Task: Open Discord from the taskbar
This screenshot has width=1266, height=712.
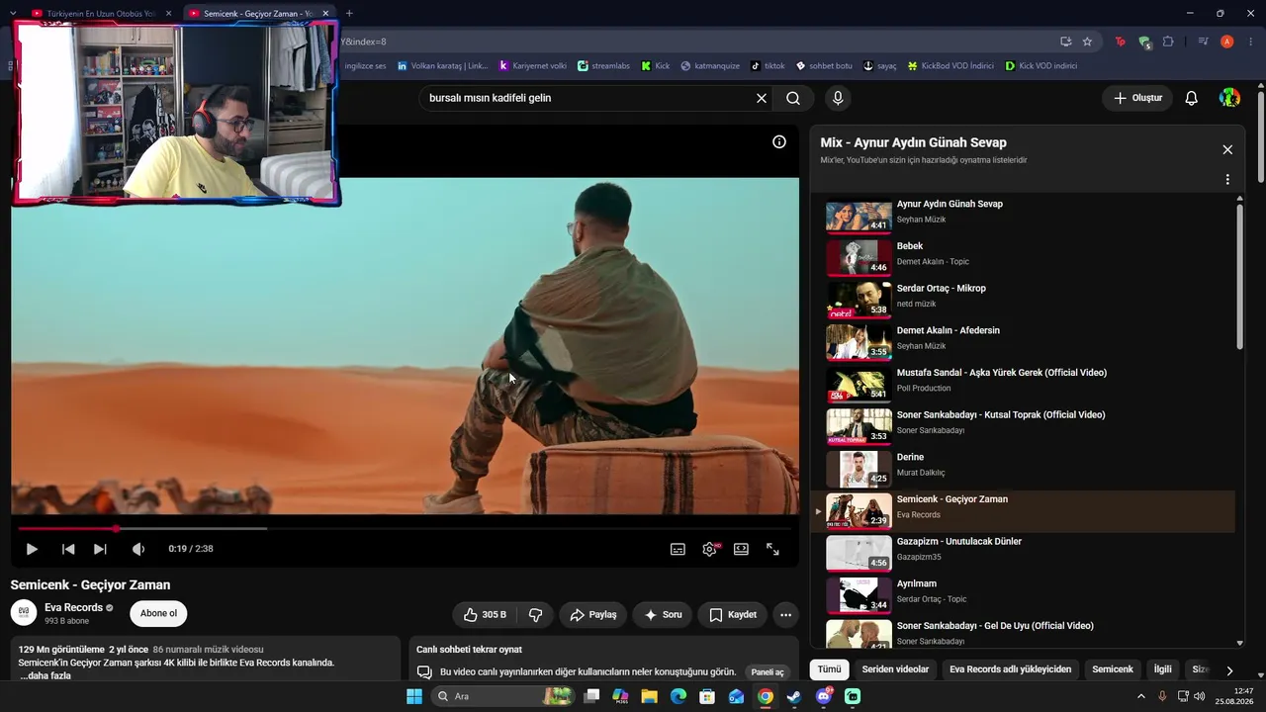Action: [824, 696]
